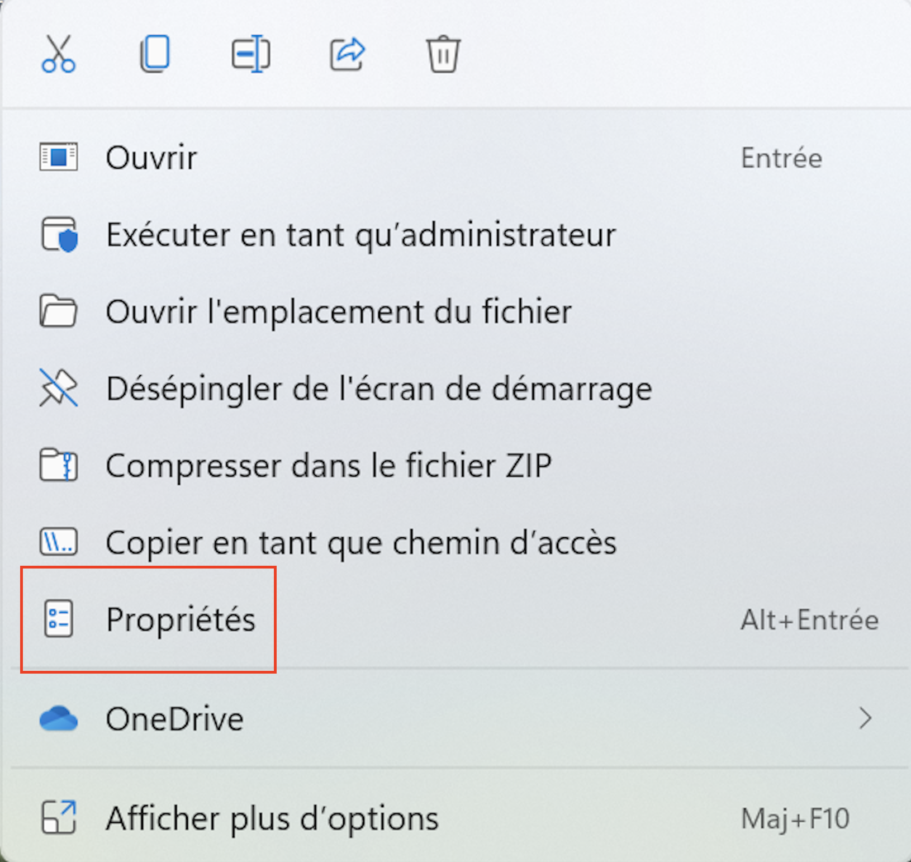Choose Exécuter en tant qu'administrateur

(360, 235)
